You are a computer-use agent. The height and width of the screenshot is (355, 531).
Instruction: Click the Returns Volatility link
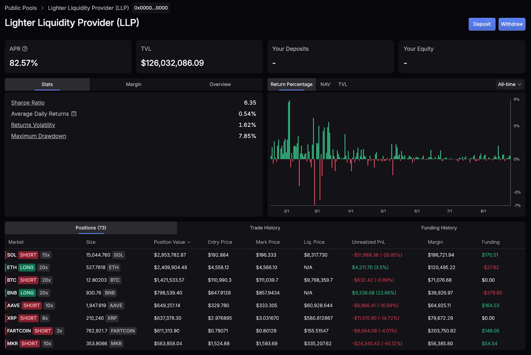click(33, 125)
